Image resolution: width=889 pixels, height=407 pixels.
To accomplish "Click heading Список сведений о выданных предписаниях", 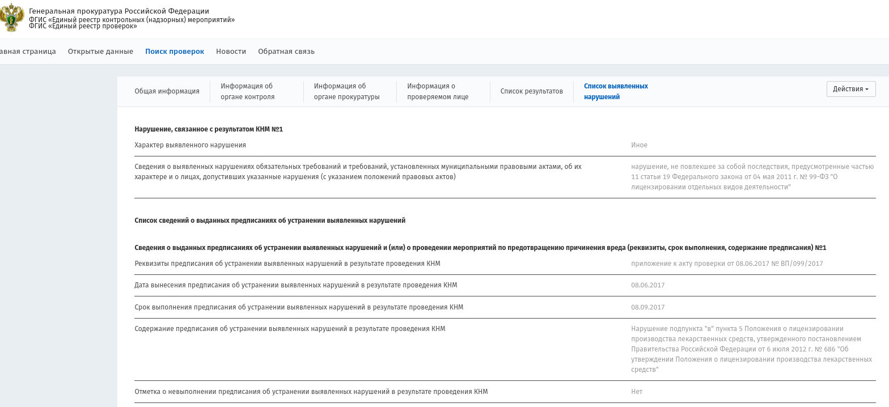I will (270, 221).
